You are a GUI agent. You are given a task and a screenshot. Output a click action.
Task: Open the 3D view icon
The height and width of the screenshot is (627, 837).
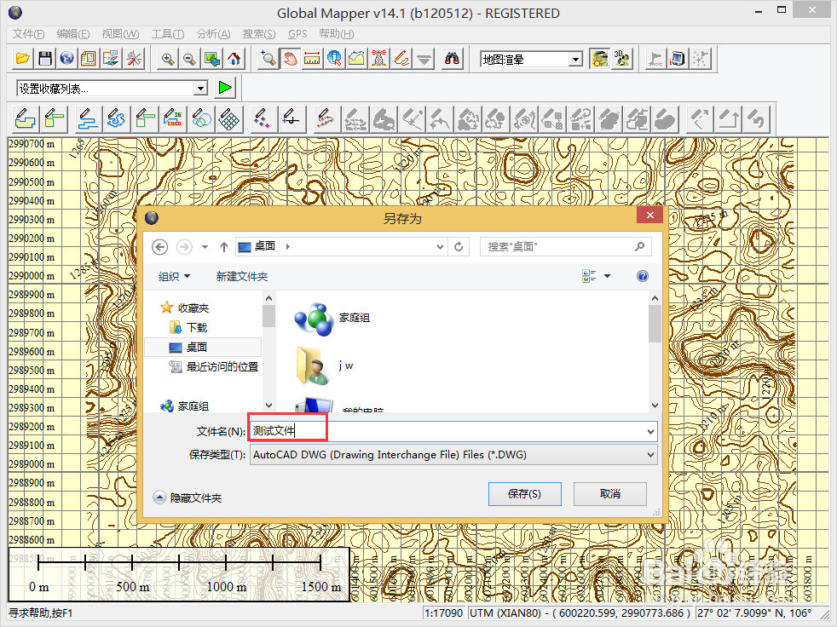622,58
